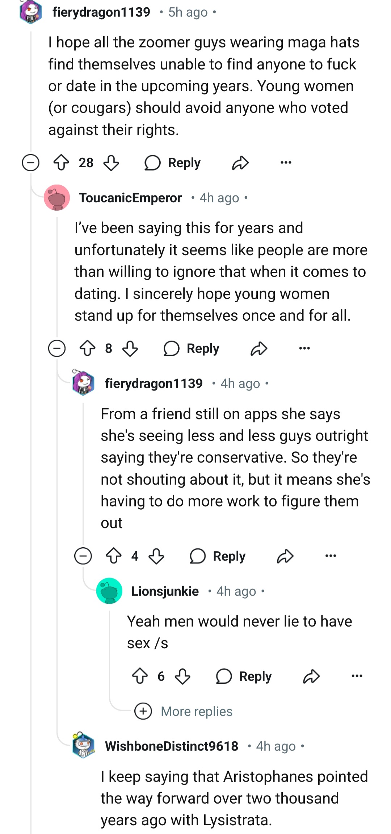Downvote ToucanicEmperor's 8-point comment
The width and height of the screenshot is (391, 834).
point(130,349)
